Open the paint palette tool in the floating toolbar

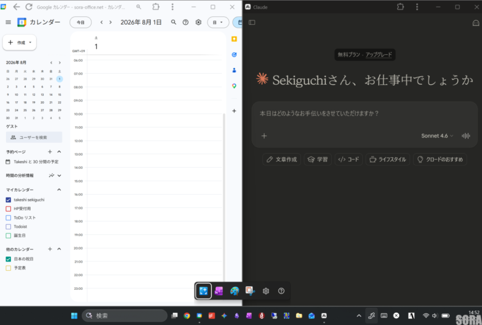pos(234,291)
